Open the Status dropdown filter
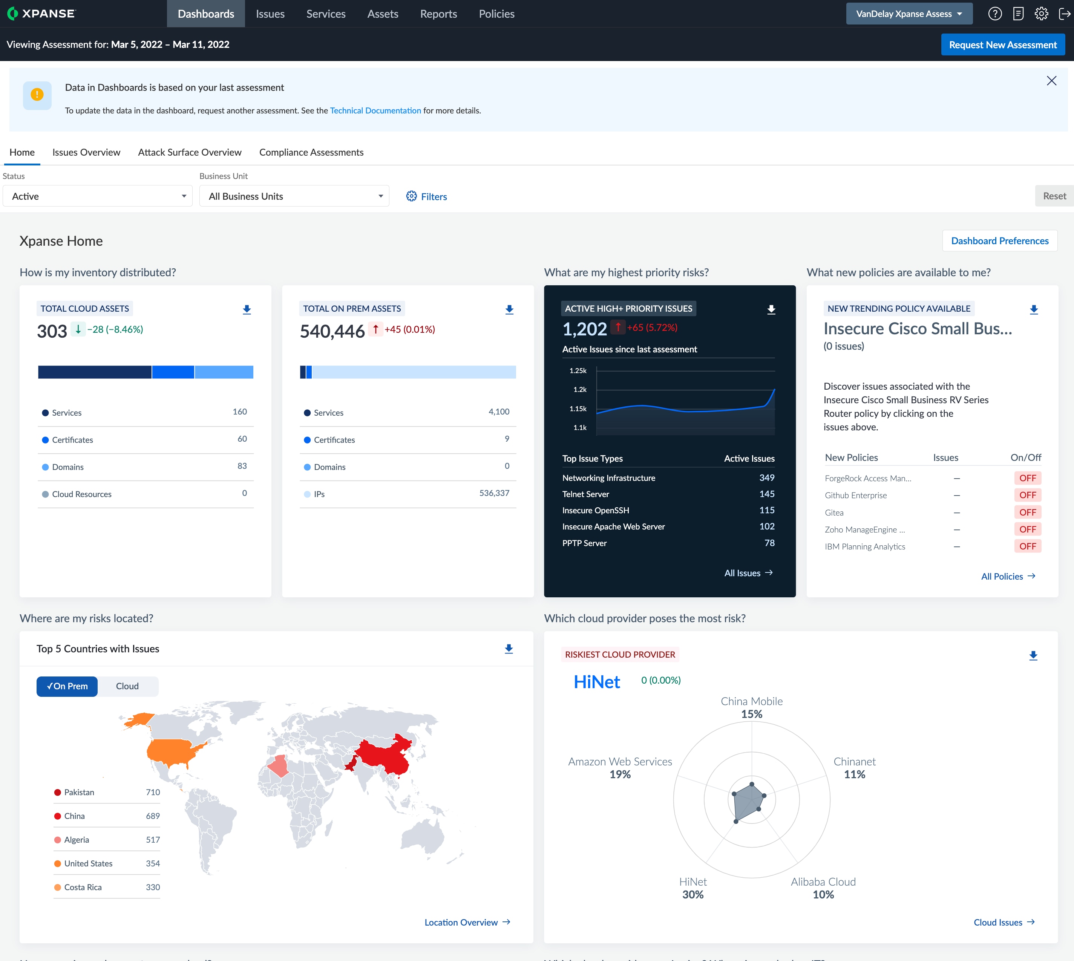 click(x=97, y=196)
